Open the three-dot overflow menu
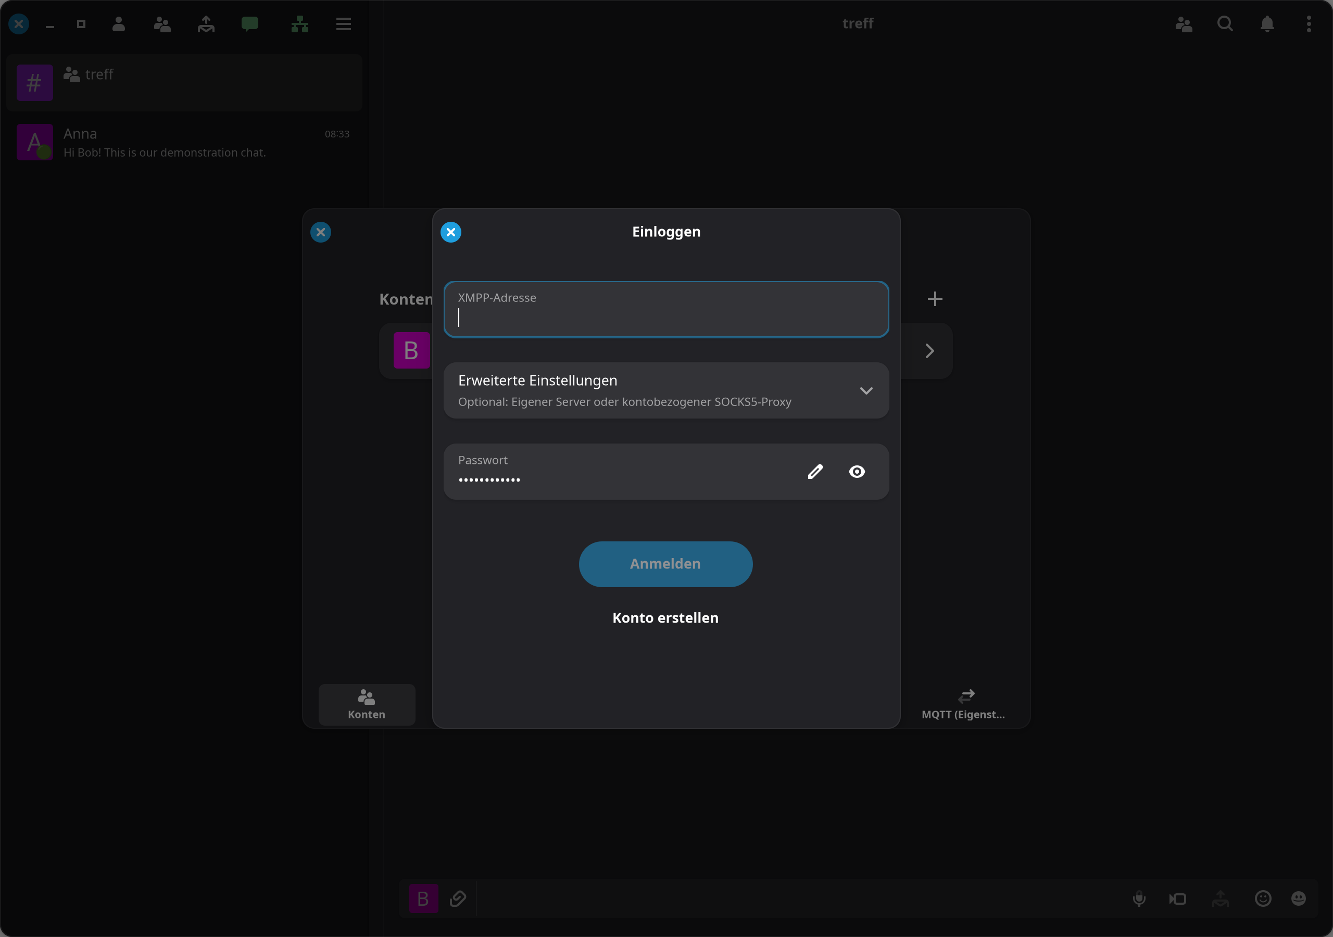This screenshot has width=1333, height=937. pyautogui.click(x=1309, y=24)
